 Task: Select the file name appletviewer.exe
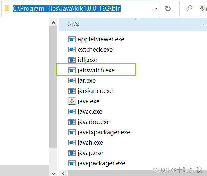coord(101,39)
